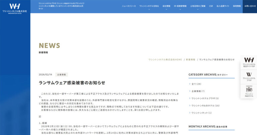The height and width of the screenshot is (135, 257).
Task: Go to the 採用情報 menu item
Action: click(x=237, y=6)
